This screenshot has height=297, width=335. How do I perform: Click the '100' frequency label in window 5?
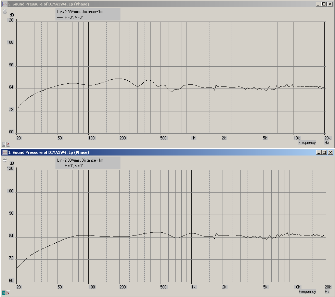coord(91,138)
